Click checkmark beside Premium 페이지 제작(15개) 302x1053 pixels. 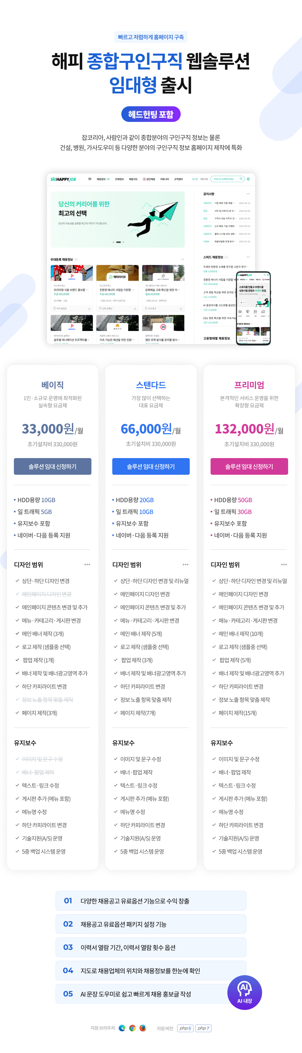[214, 713]
